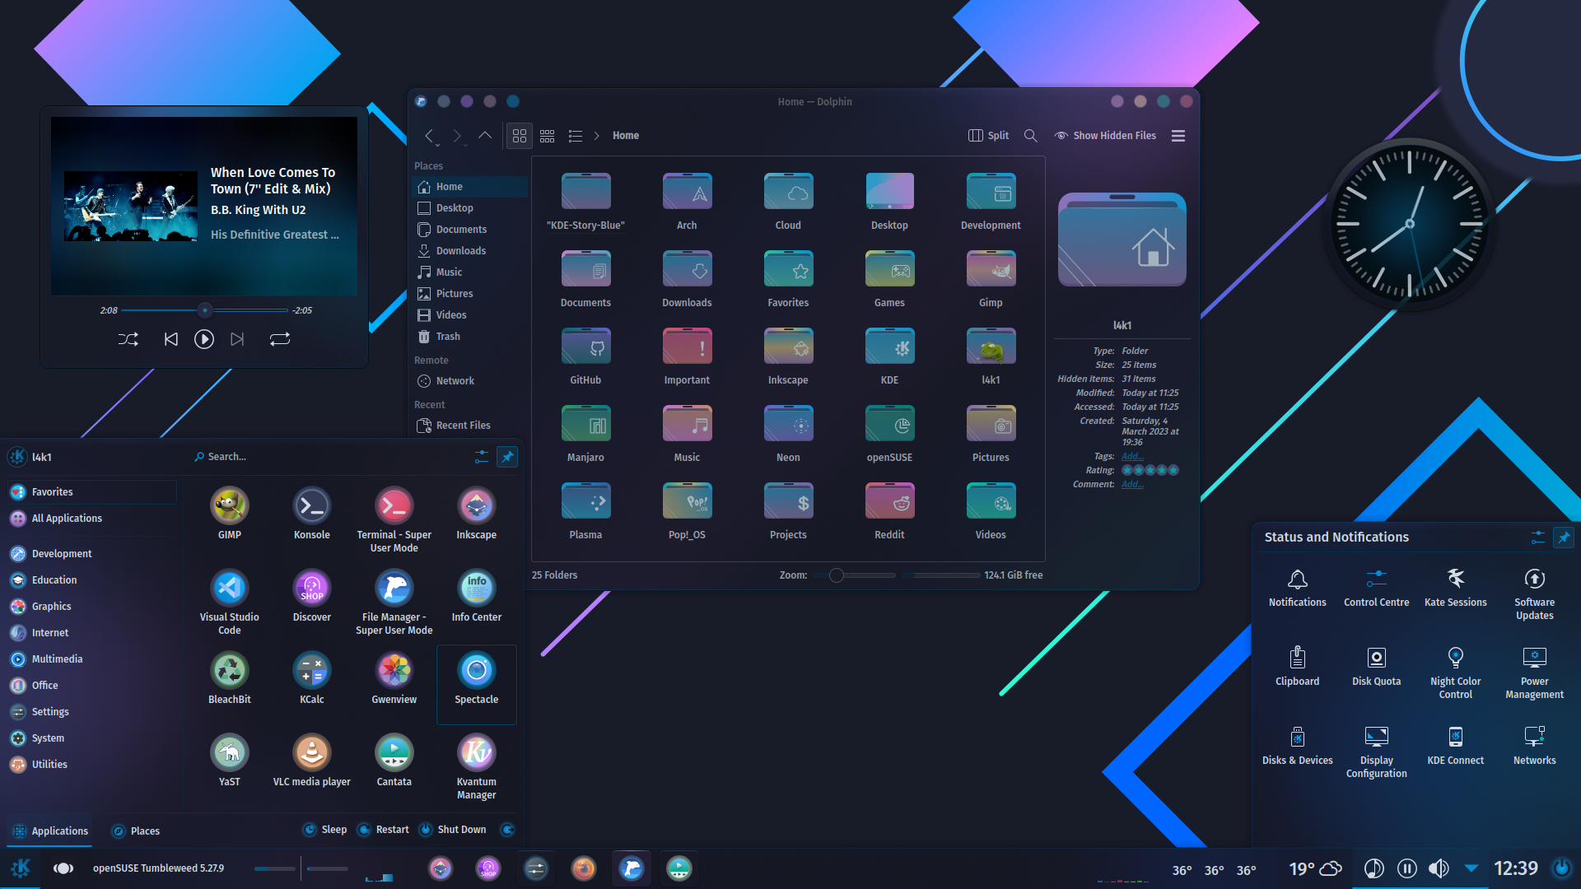The width and height of the screenshot is (1581, 889).
Task: Toggle Show Hidden Files in Dolphin
Action: (1105, 136)
